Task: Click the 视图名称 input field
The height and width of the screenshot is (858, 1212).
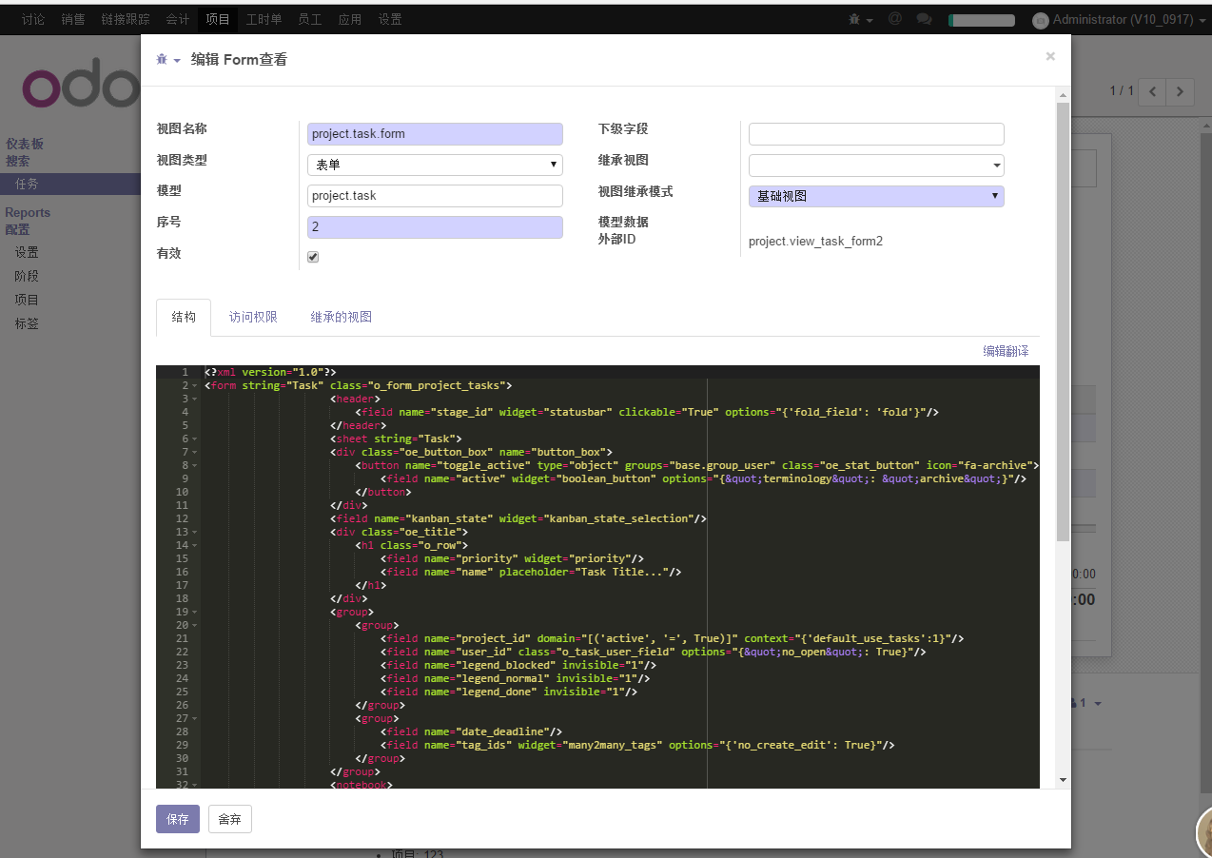Action: (x=435, y=134)
